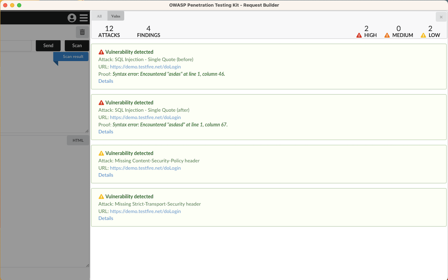This screenshot has width=448, height=280.
Task: Expand Details for SQL Injection Single Quote (before)
Action: point(106,81)
